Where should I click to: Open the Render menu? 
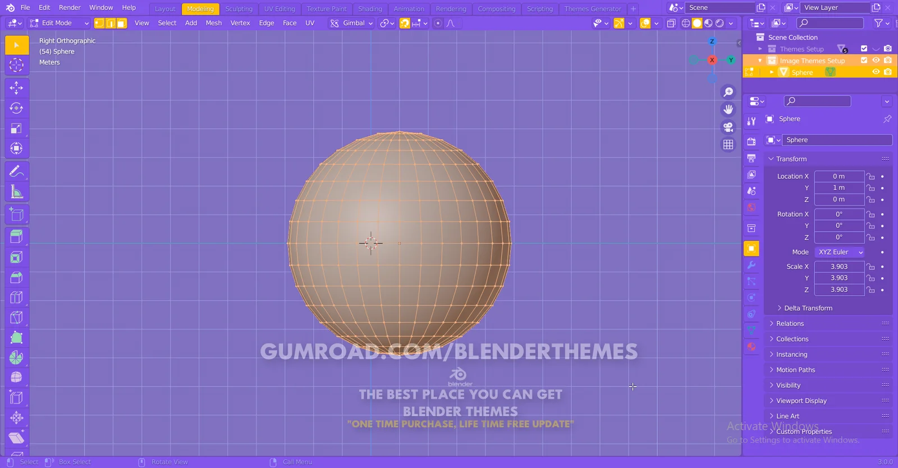pos(70,7)
